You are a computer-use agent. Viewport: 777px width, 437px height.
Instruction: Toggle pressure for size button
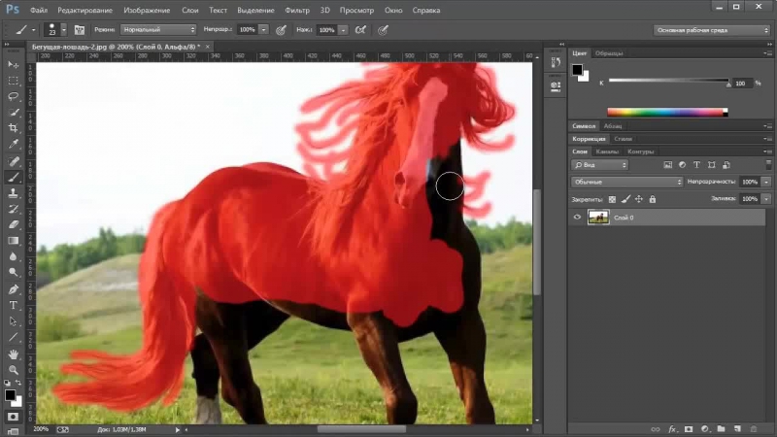click(383, 30)
